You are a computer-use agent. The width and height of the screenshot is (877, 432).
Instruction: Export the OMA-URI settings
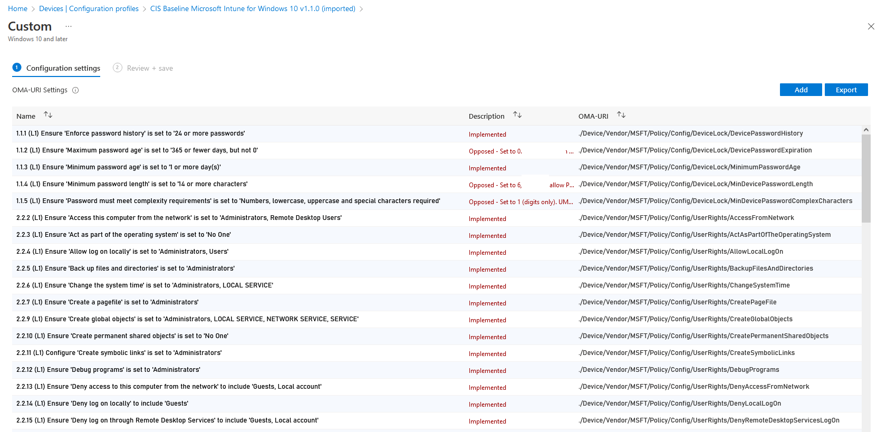point(846,90)
